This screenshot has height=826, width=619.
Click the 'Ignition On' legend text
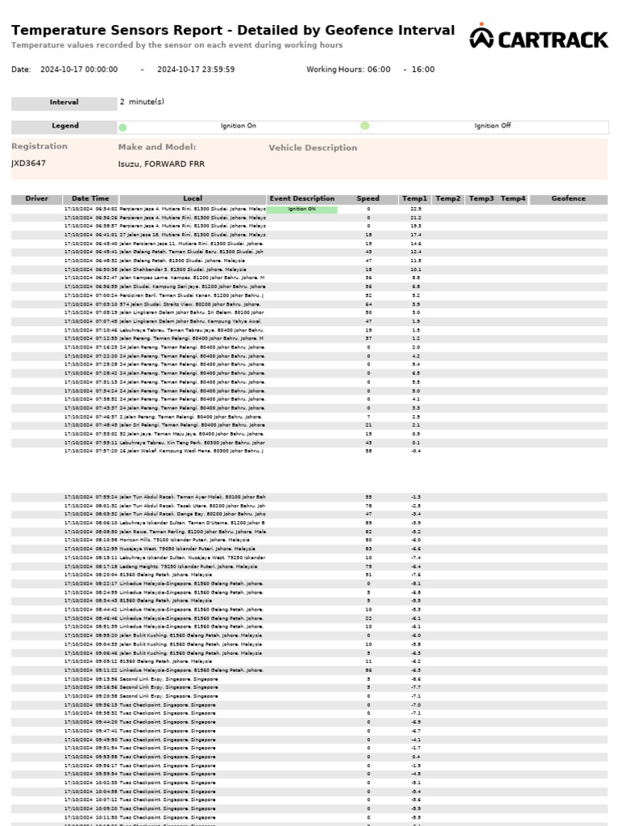239,126
